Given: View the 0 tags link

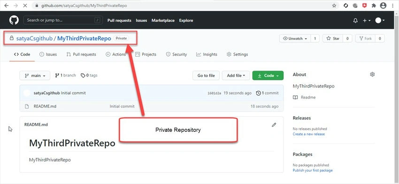Looking at the screenshot, I should 89,76.
